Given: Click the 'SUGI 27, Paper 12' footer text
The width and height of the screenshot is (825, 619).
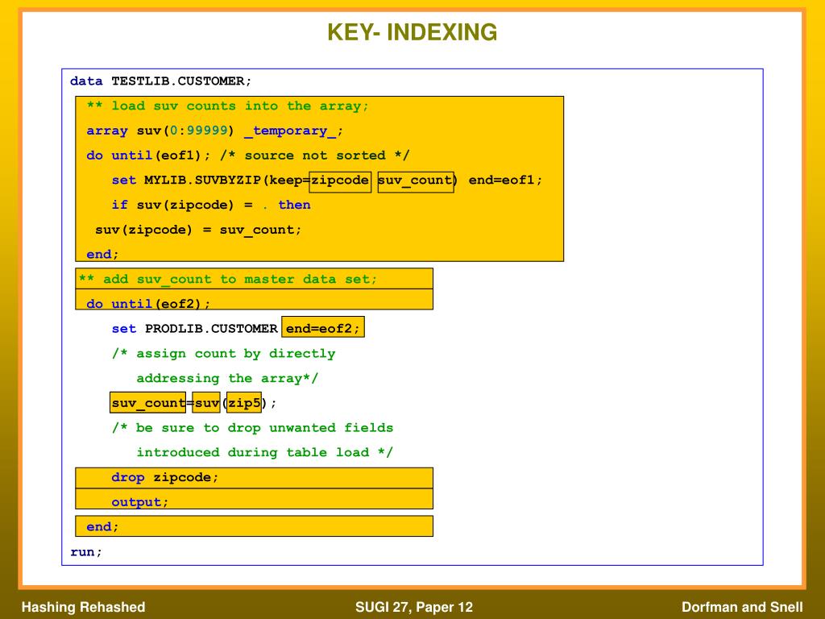Looking at the screenshot, I should 414,607.
